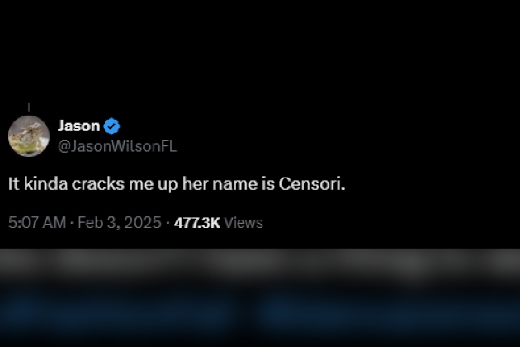Open Jason's circular profile avatar
Image resolution: width=520 pixels, height=347 pixels.
click(29, 136)
